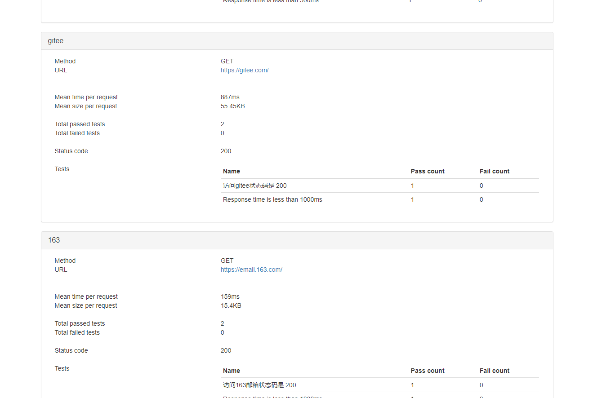Image resolution: width=602 pixels, height=398 pixels.
Task: Click the Method label in gitee panel
Action: coord(65,61)
